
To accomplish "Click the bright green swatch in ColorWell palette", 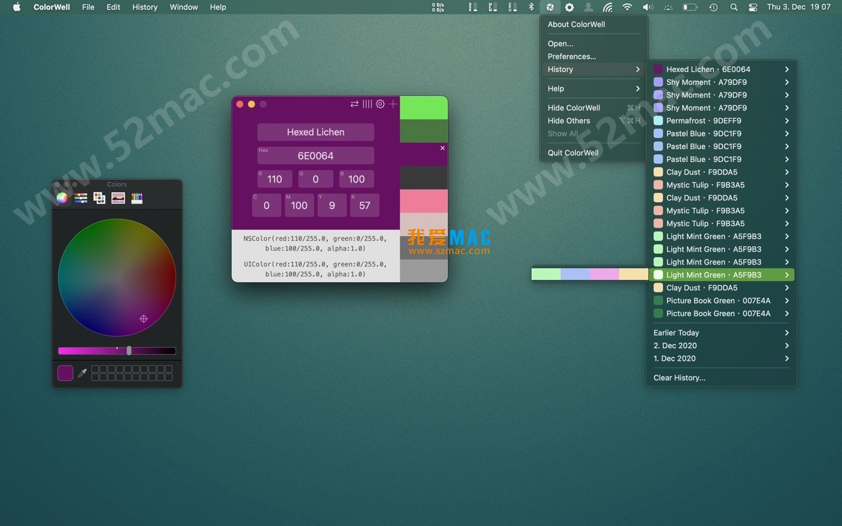I will [424, 108].
